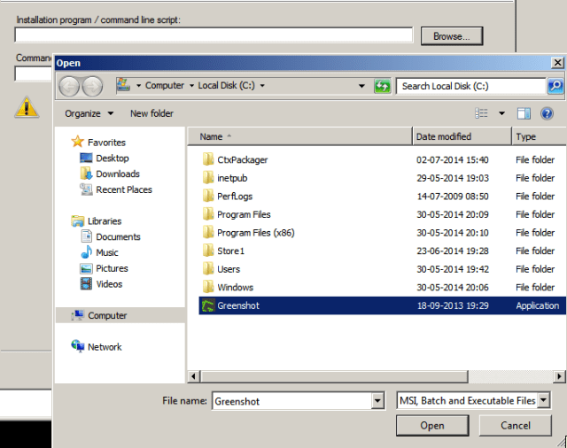Click the CtxPackager folder icon
This screenshot has height=448, width=567.
tap(208, 159)
